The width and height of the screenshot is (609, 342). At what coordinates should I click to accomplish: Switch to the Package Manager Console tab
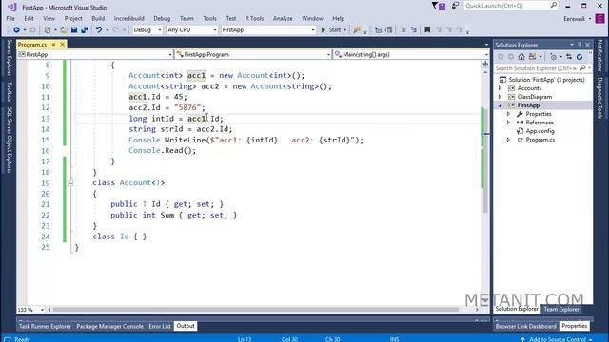[x=109, y=326]
